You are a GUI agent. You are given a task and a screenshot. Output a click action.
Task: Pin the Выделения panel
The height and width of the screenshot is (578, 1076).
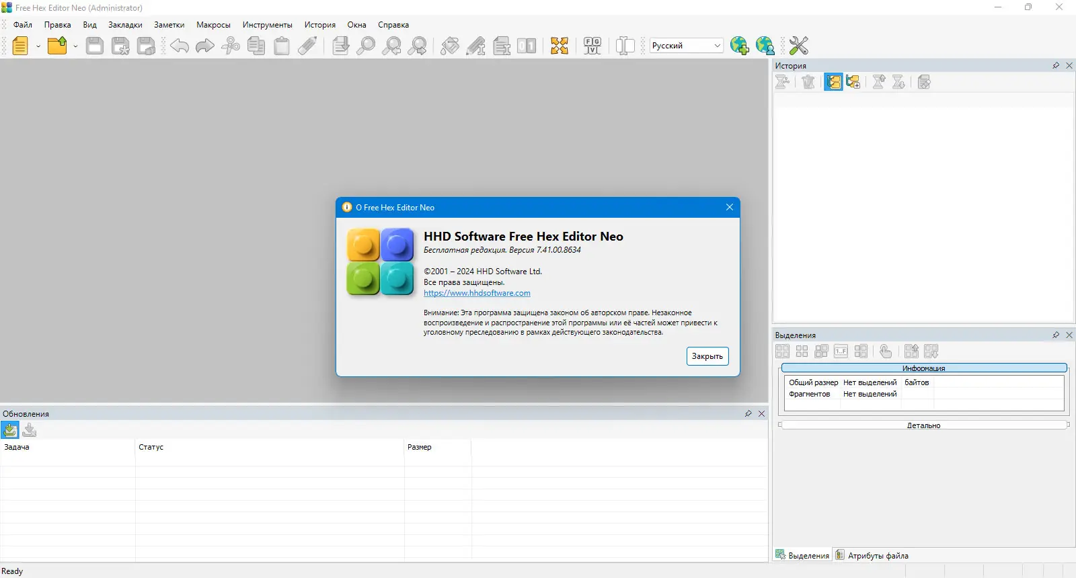pyautogui.click(x=1056, y=335)
